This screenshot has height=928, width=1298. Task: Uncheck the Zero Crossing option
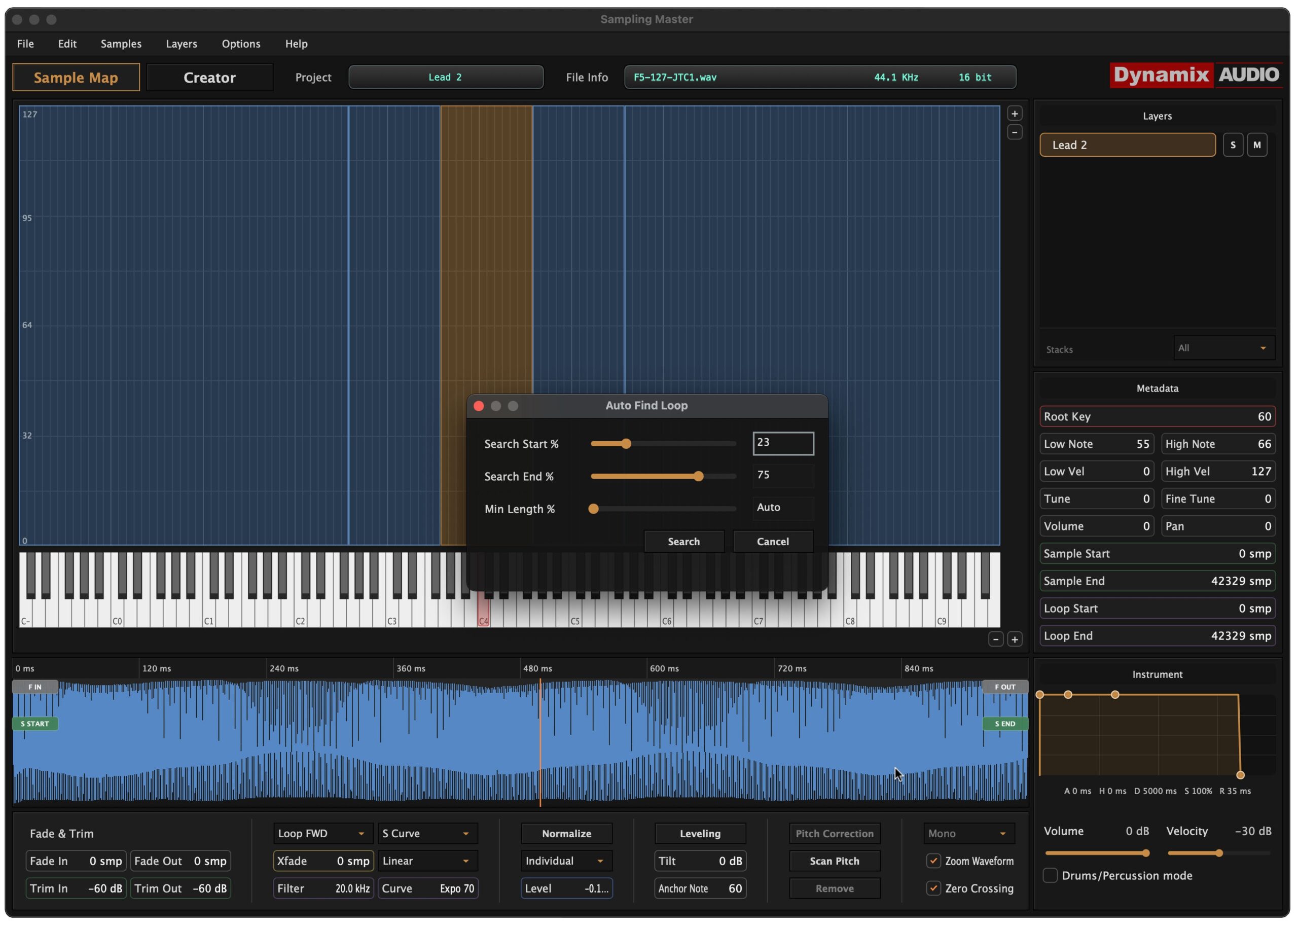933,888
